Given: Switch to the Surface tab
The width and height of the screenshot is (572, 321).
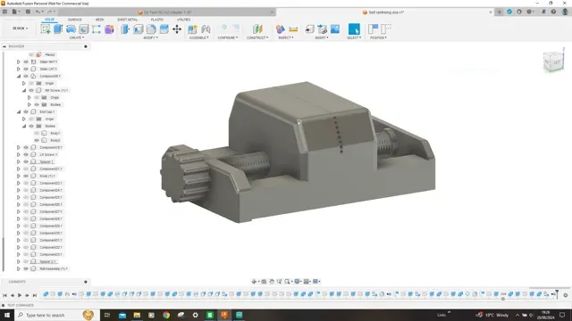Looking at the screenshot, I should pyautogui.click(x=75, y=20).
